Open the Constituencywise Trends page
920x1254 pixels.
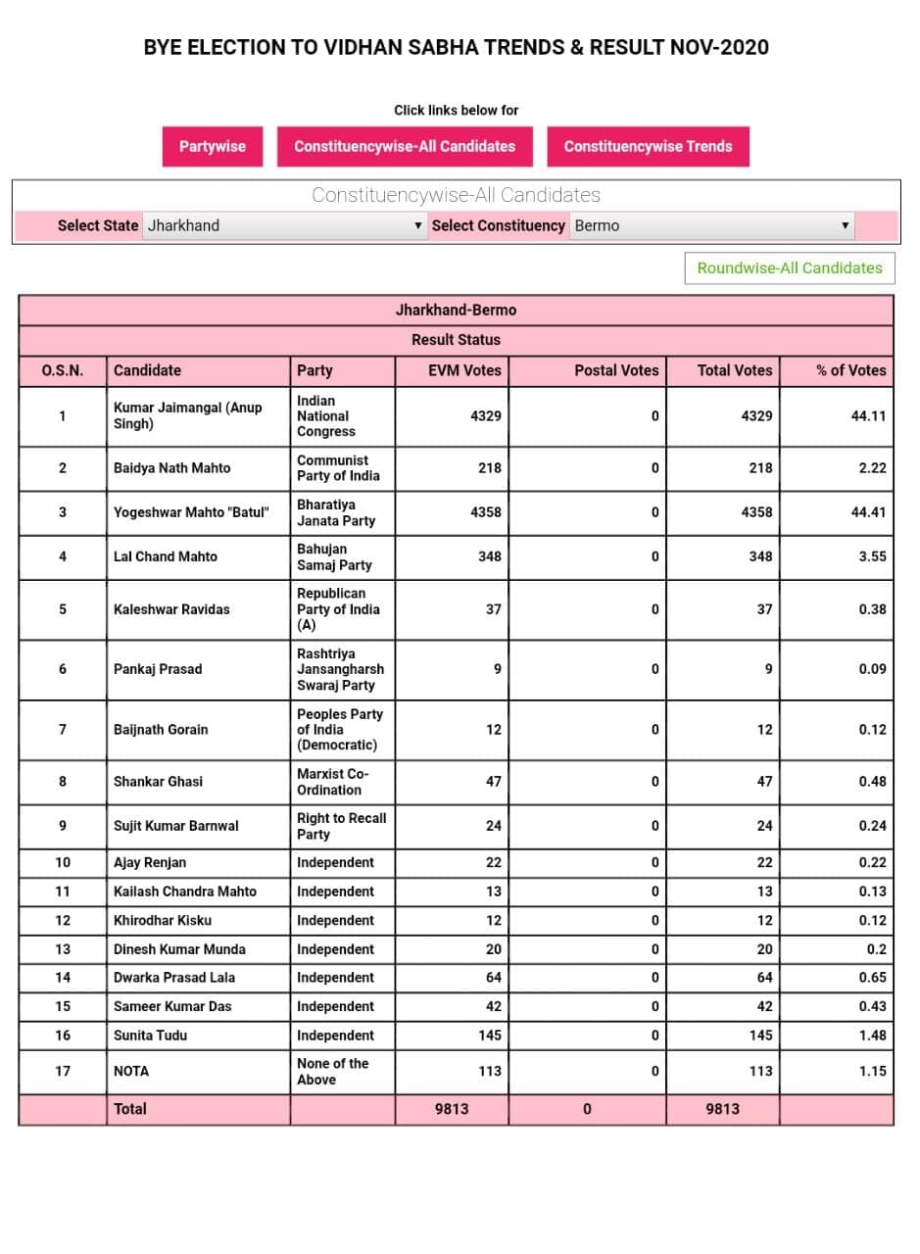[x=648, y=146]
